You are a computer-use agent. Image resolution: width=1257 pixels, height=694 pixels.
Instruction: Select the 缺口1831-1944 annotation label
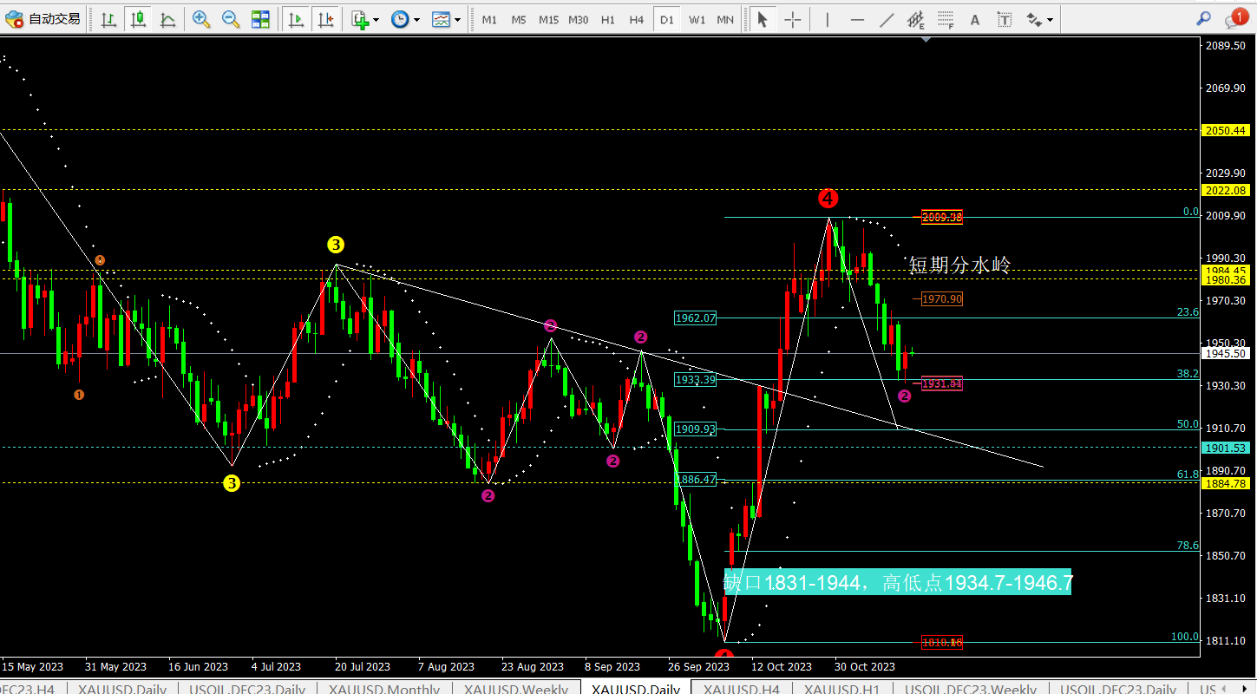point(898,582)
